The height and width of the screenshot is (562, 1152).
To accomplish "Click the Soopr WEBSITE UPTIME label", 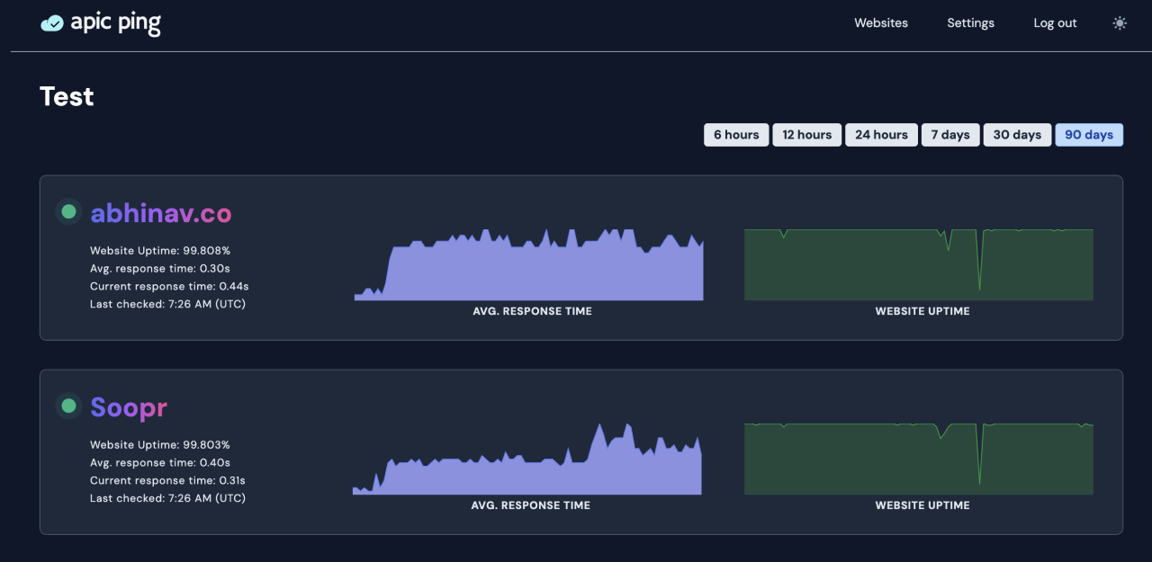I will click(x=922, y=505).
